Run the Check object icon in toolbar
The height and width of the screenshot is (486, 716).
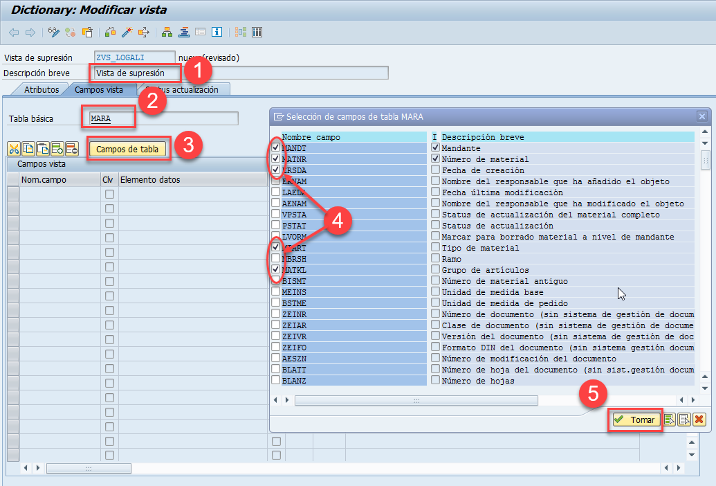point(110,33)
